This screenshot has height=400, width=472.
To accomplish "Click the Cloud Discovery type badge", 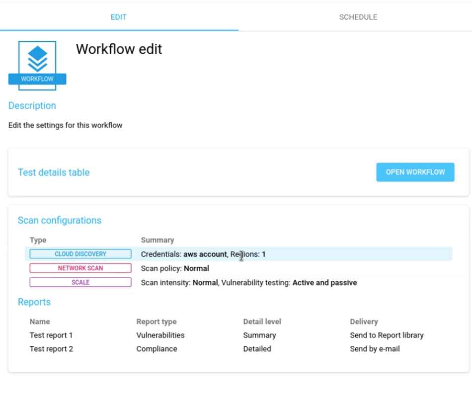I will [80, 254].
